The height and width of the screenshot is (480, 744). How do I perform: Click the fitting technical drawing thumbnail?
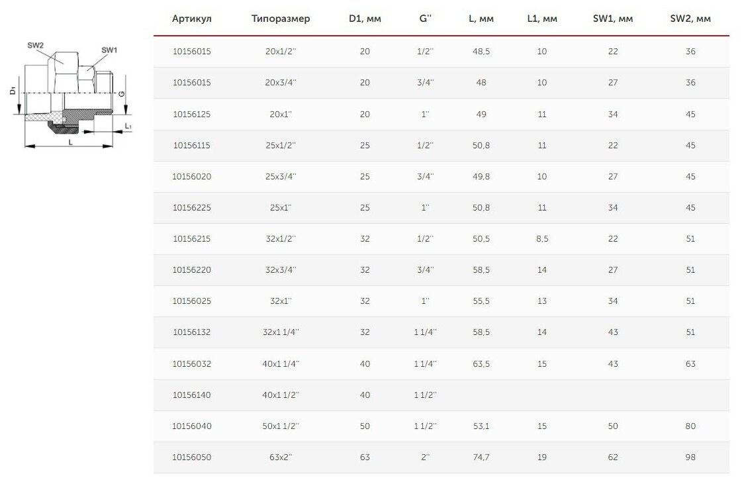pyautogui.click(x=71, y=95)
